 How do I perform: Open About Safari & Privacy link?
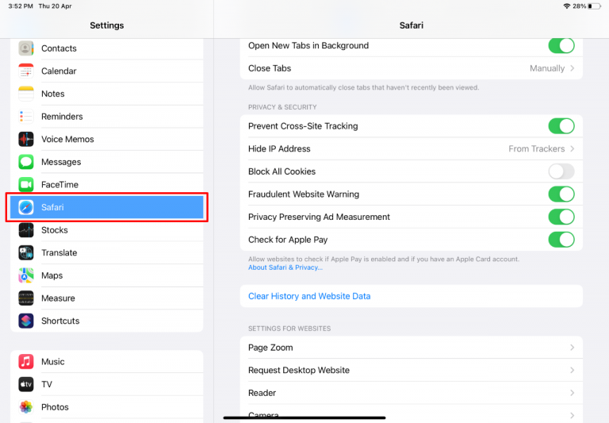click(x=285, y=267)
